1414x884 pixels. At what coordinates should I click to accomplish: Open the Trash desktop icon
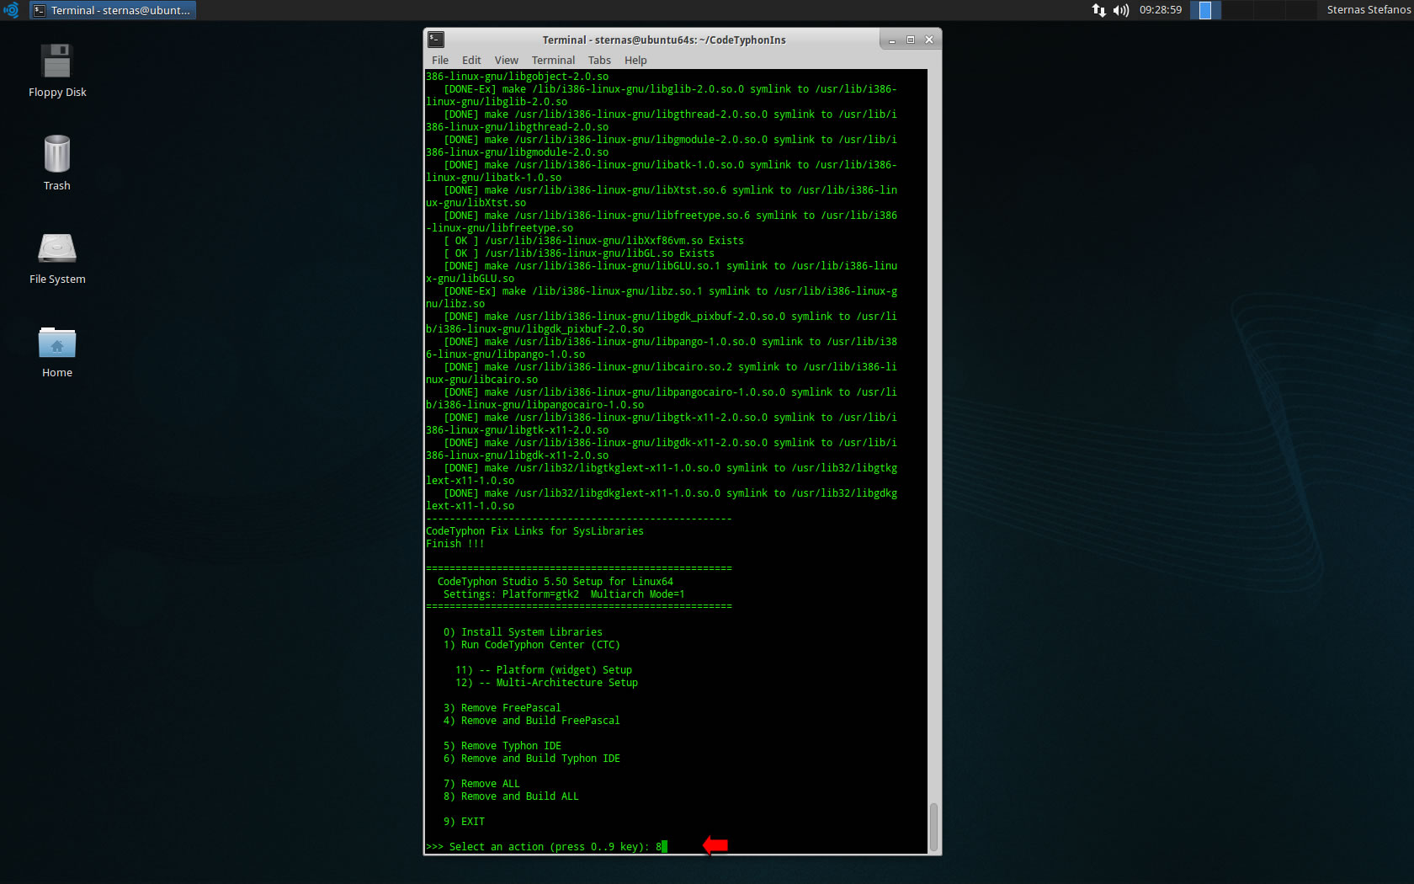tap(57, 163)
